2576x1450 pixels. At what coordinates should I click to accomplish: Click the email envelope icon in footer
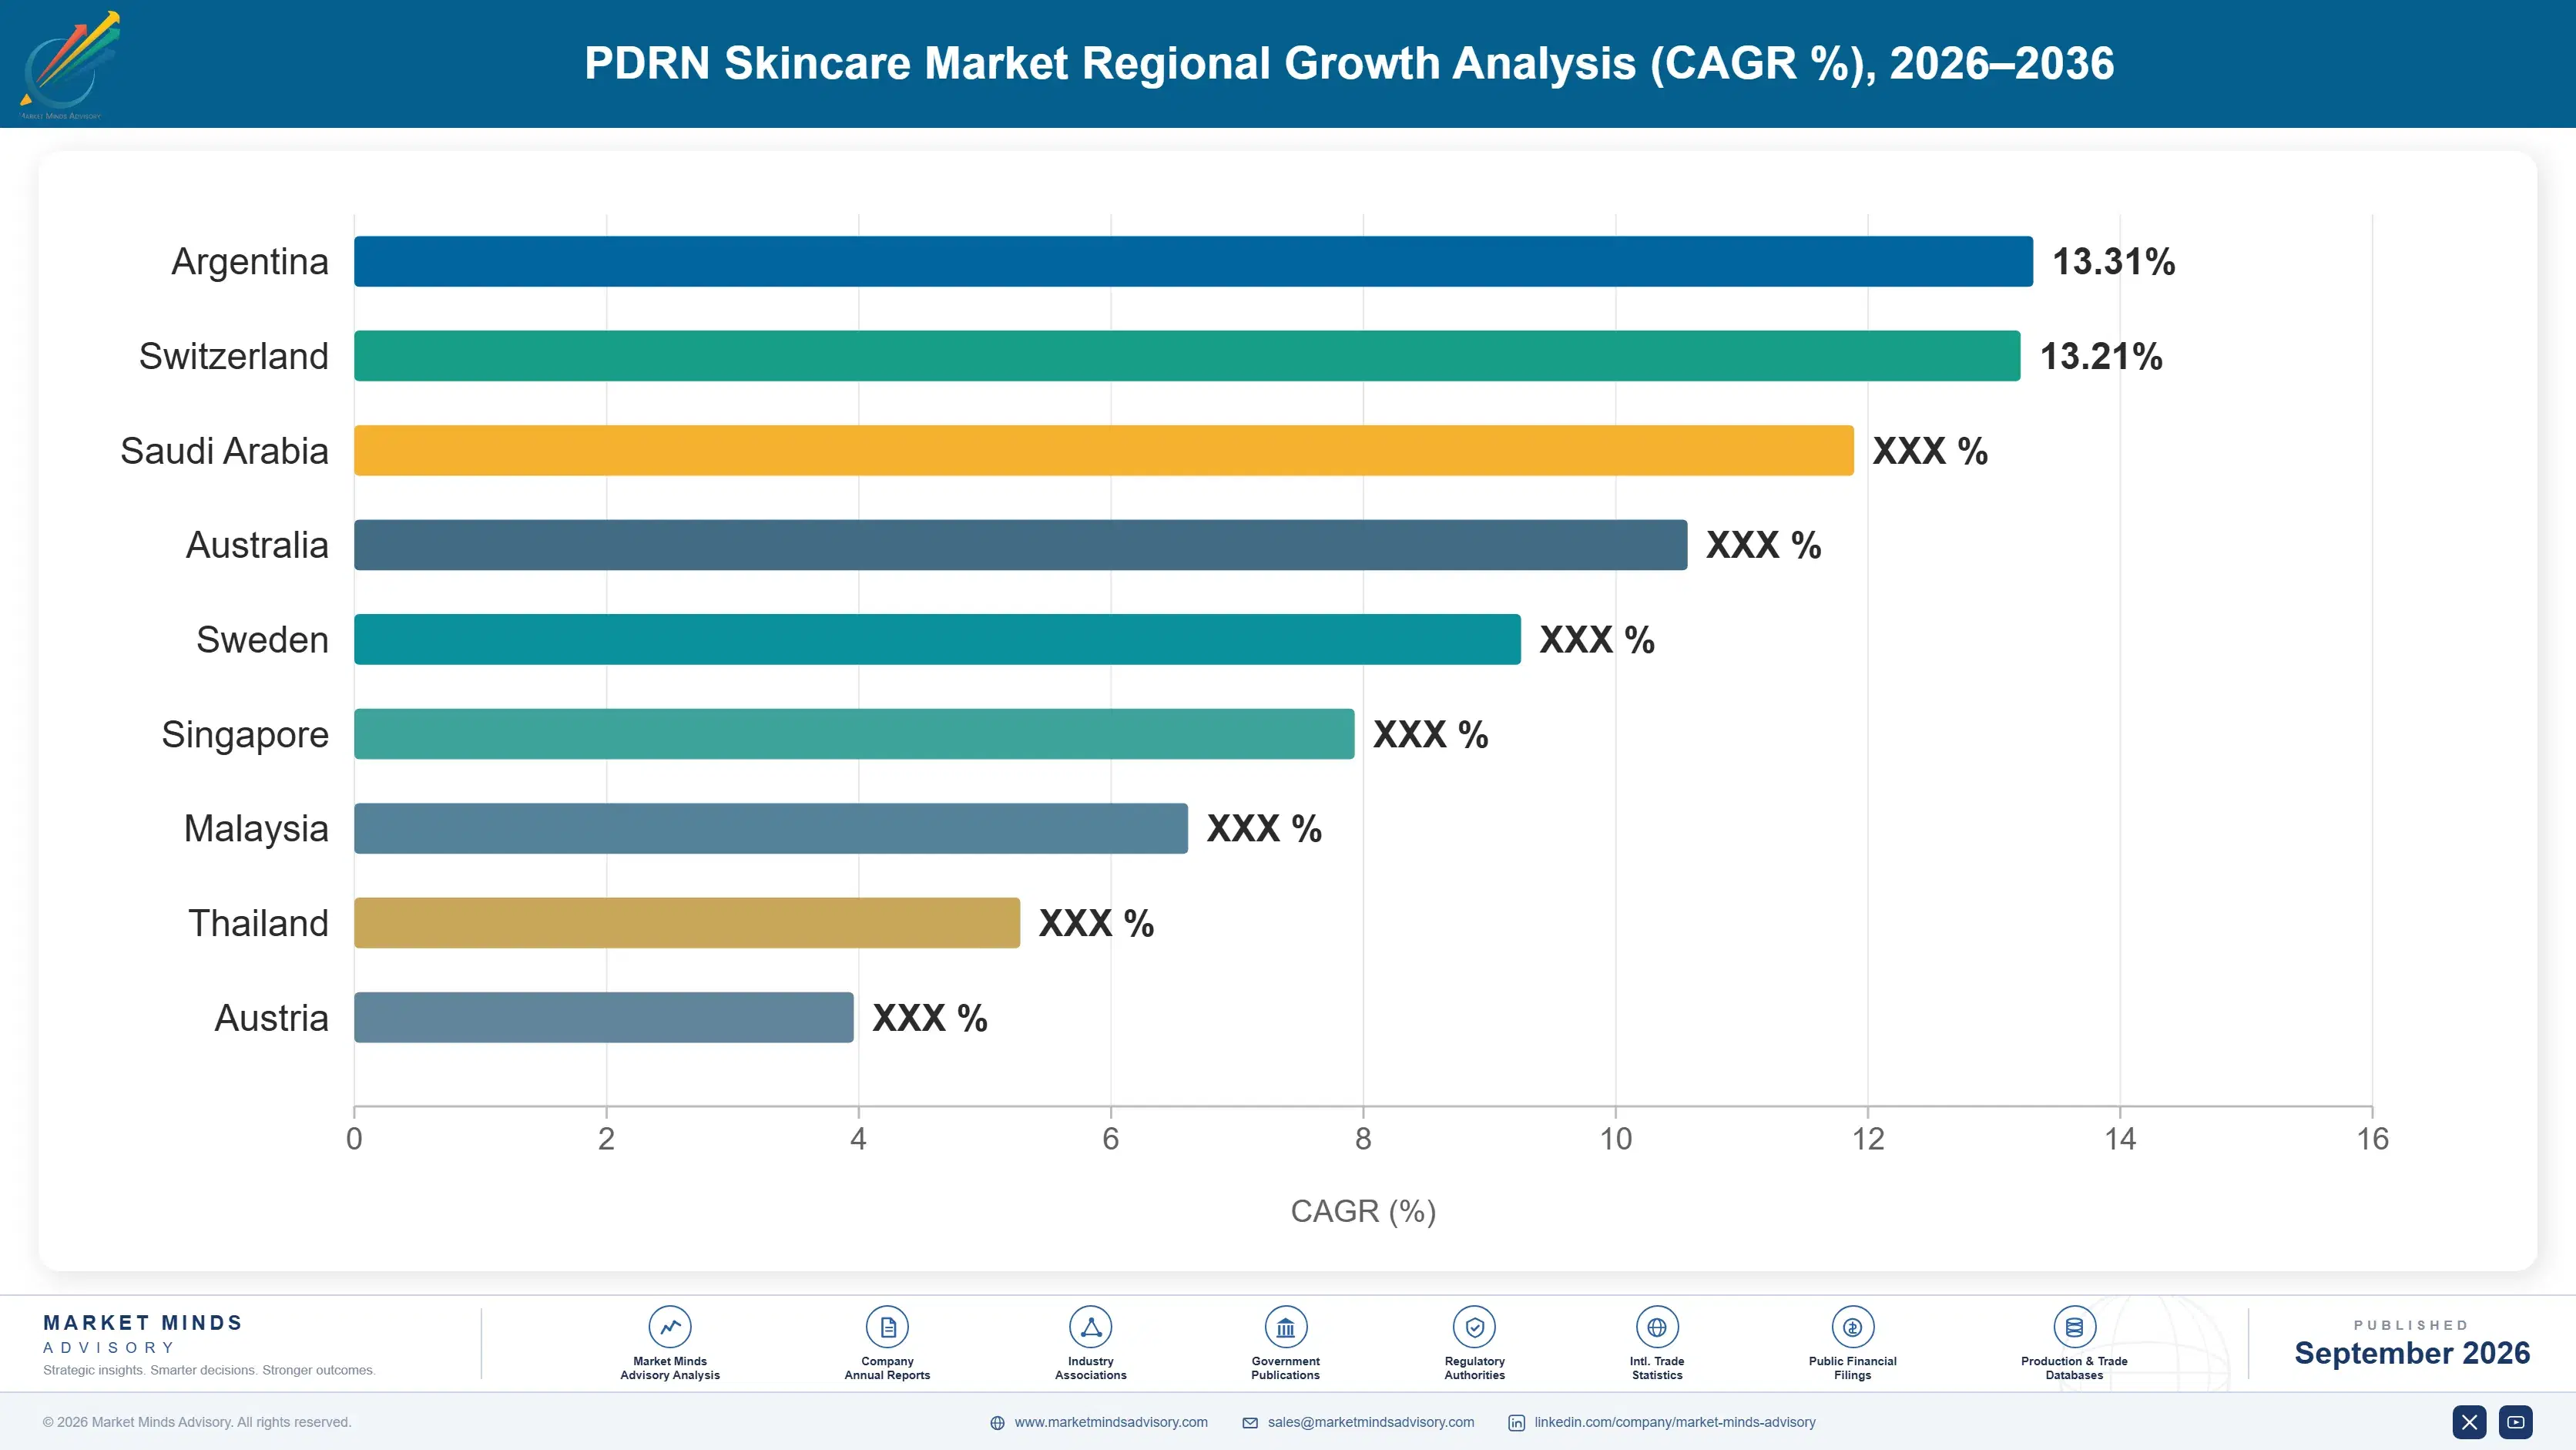pyautogui.click(x=1250, y=1423)
